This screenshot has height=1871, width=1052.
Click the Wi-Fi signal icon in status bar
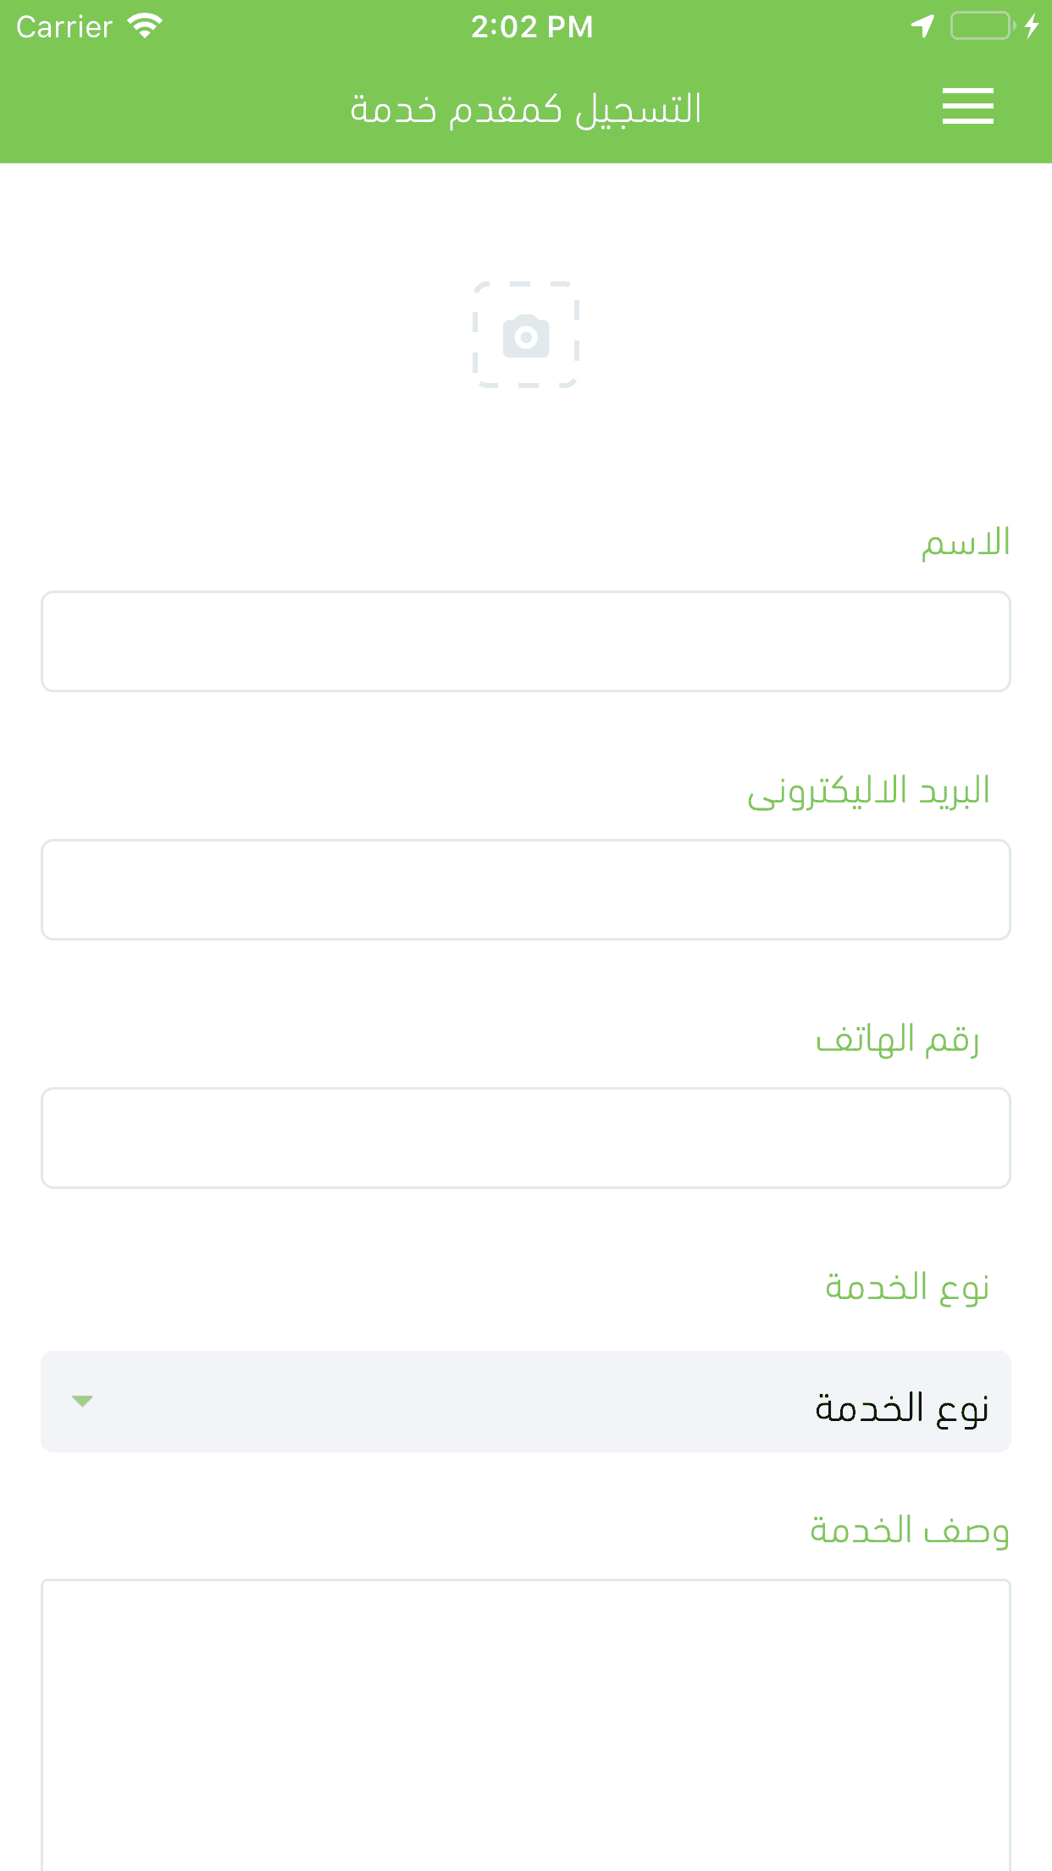pos(146,26)
